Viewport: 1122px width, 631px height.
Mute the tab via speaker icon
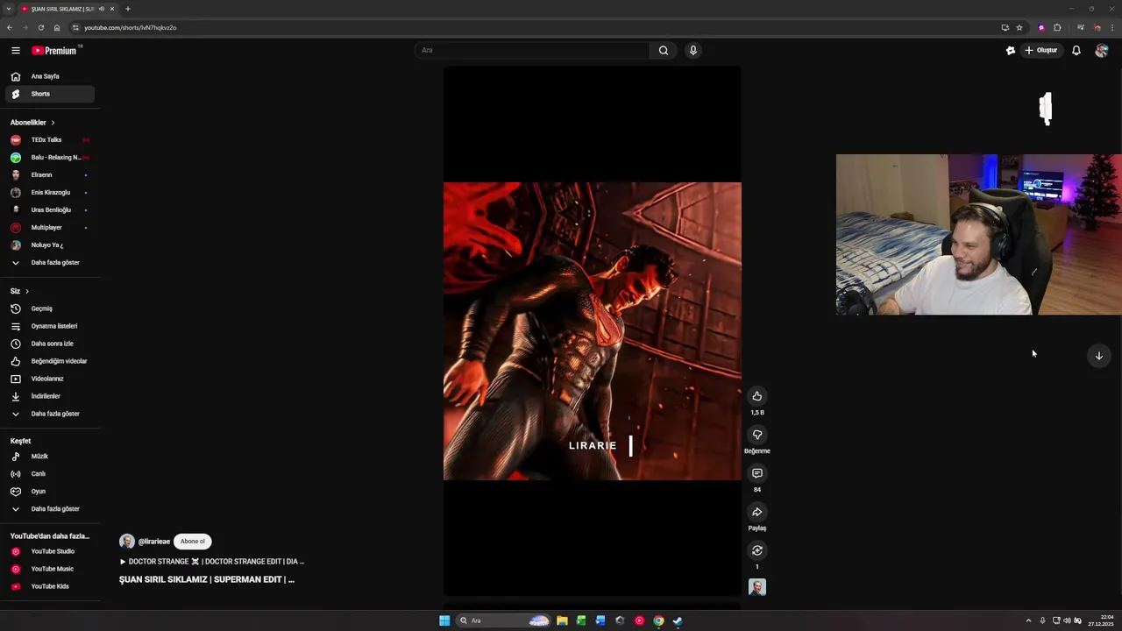pyautogui.click(x=102, y=9)
